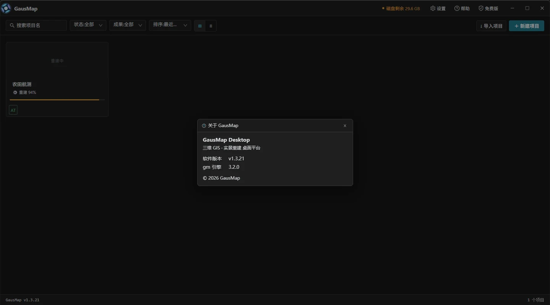Image resolution: width=550 pixels, height=305 pixels.
Task: Close the 关于 GausMap dialog
Action: pos(345,126)
